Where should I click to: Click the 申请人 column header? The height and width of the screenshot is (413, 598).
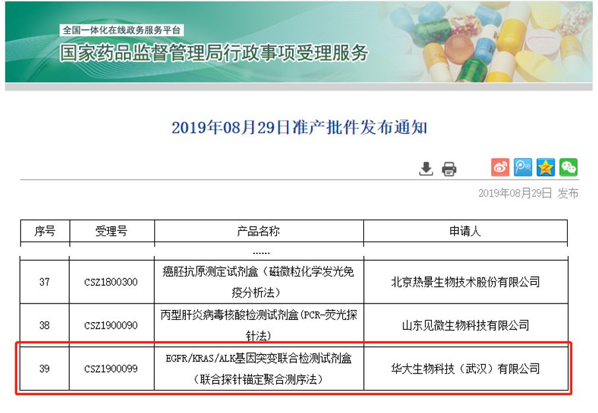pos(465,231)
